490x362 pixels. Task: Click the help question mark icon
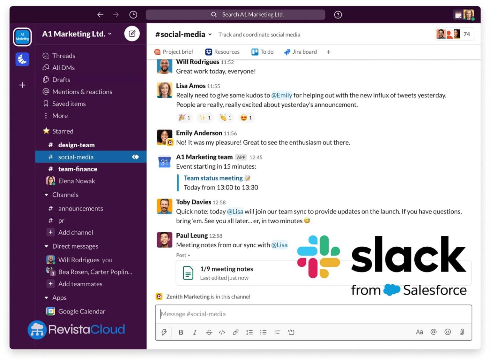338,14
